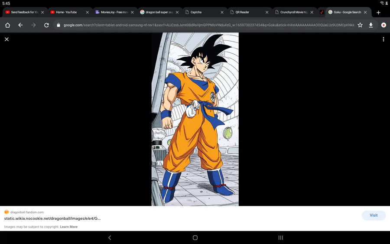Viewport: 390px width, 244px height.
Task: Close the MoviesJoy tab
Action: click(132, 12)
